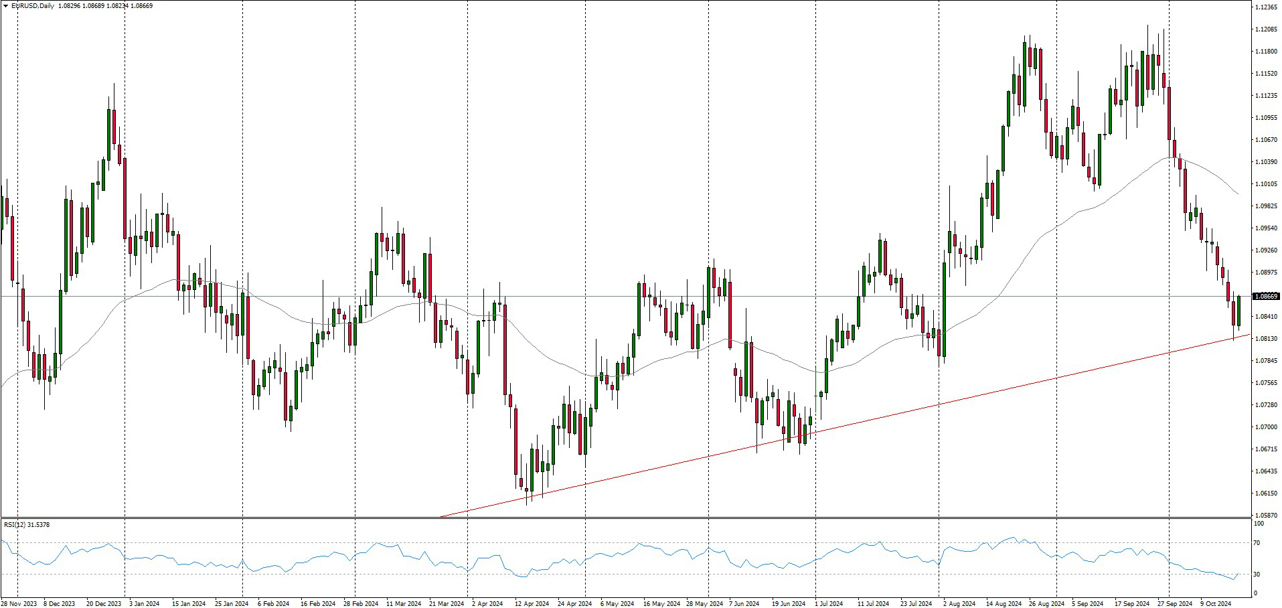The image size is (1282, 608).
Task: Click the arrow beside EURUSD,Daily title
Action: coord(6,6)
